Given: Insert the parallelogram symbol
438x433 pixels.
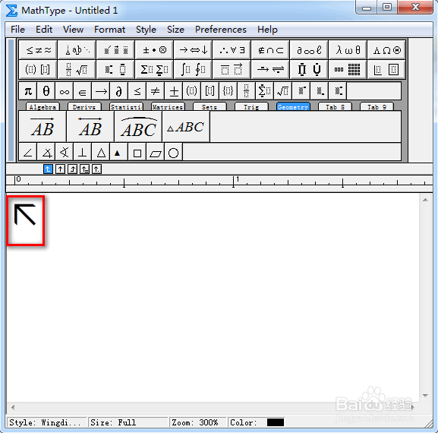Looking at the screenshot, I should (156, 153).
